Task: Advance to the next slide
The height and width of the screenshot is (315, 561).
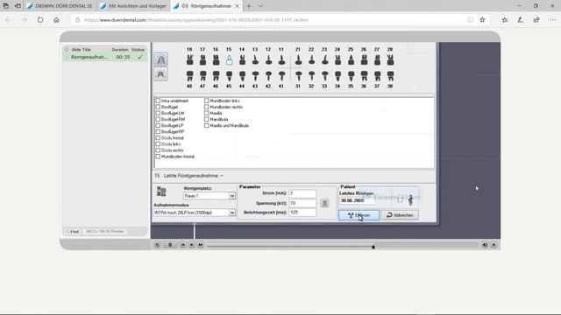Action: tap(192, 245)
